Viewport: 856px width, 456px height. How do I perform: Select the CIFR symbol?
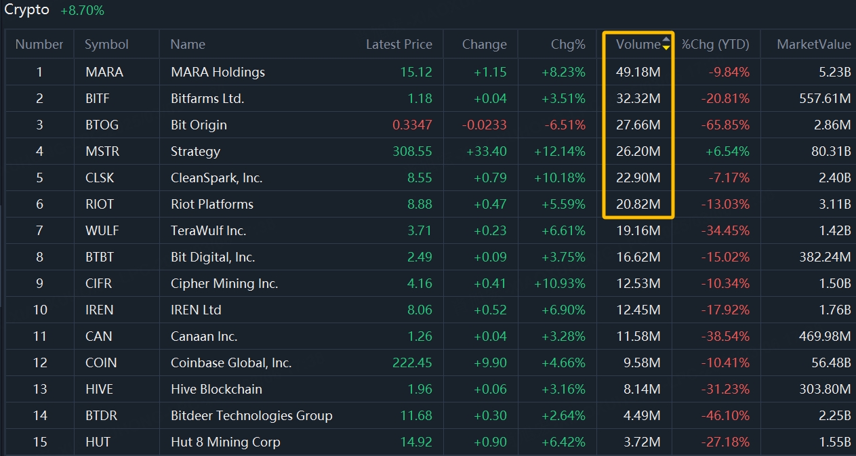tap(99, 283)
